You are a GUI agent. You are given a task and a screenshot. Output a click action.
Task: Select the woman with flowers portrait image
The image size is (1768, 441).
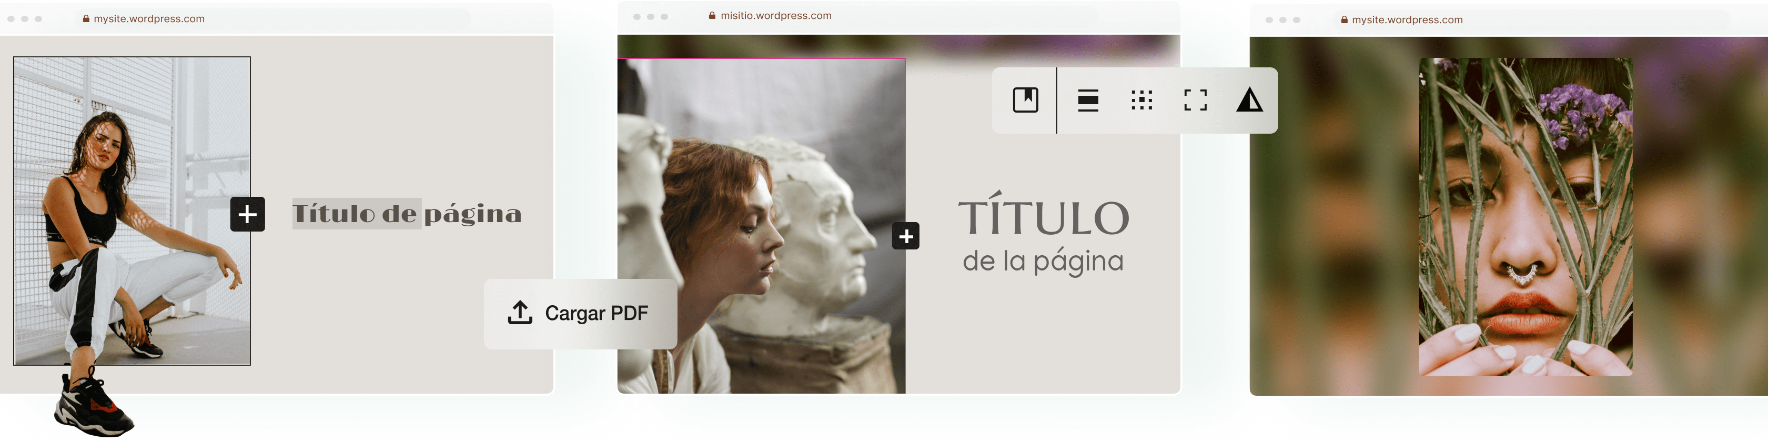point(1525,216)
